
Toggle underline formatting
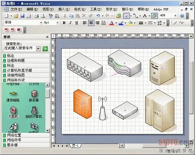[x=77, y=23]
